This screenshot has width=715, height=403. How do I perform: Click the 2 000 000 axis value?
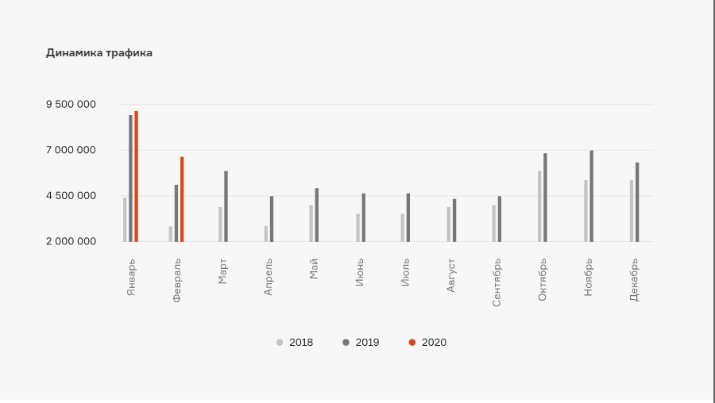pos(71,241)
